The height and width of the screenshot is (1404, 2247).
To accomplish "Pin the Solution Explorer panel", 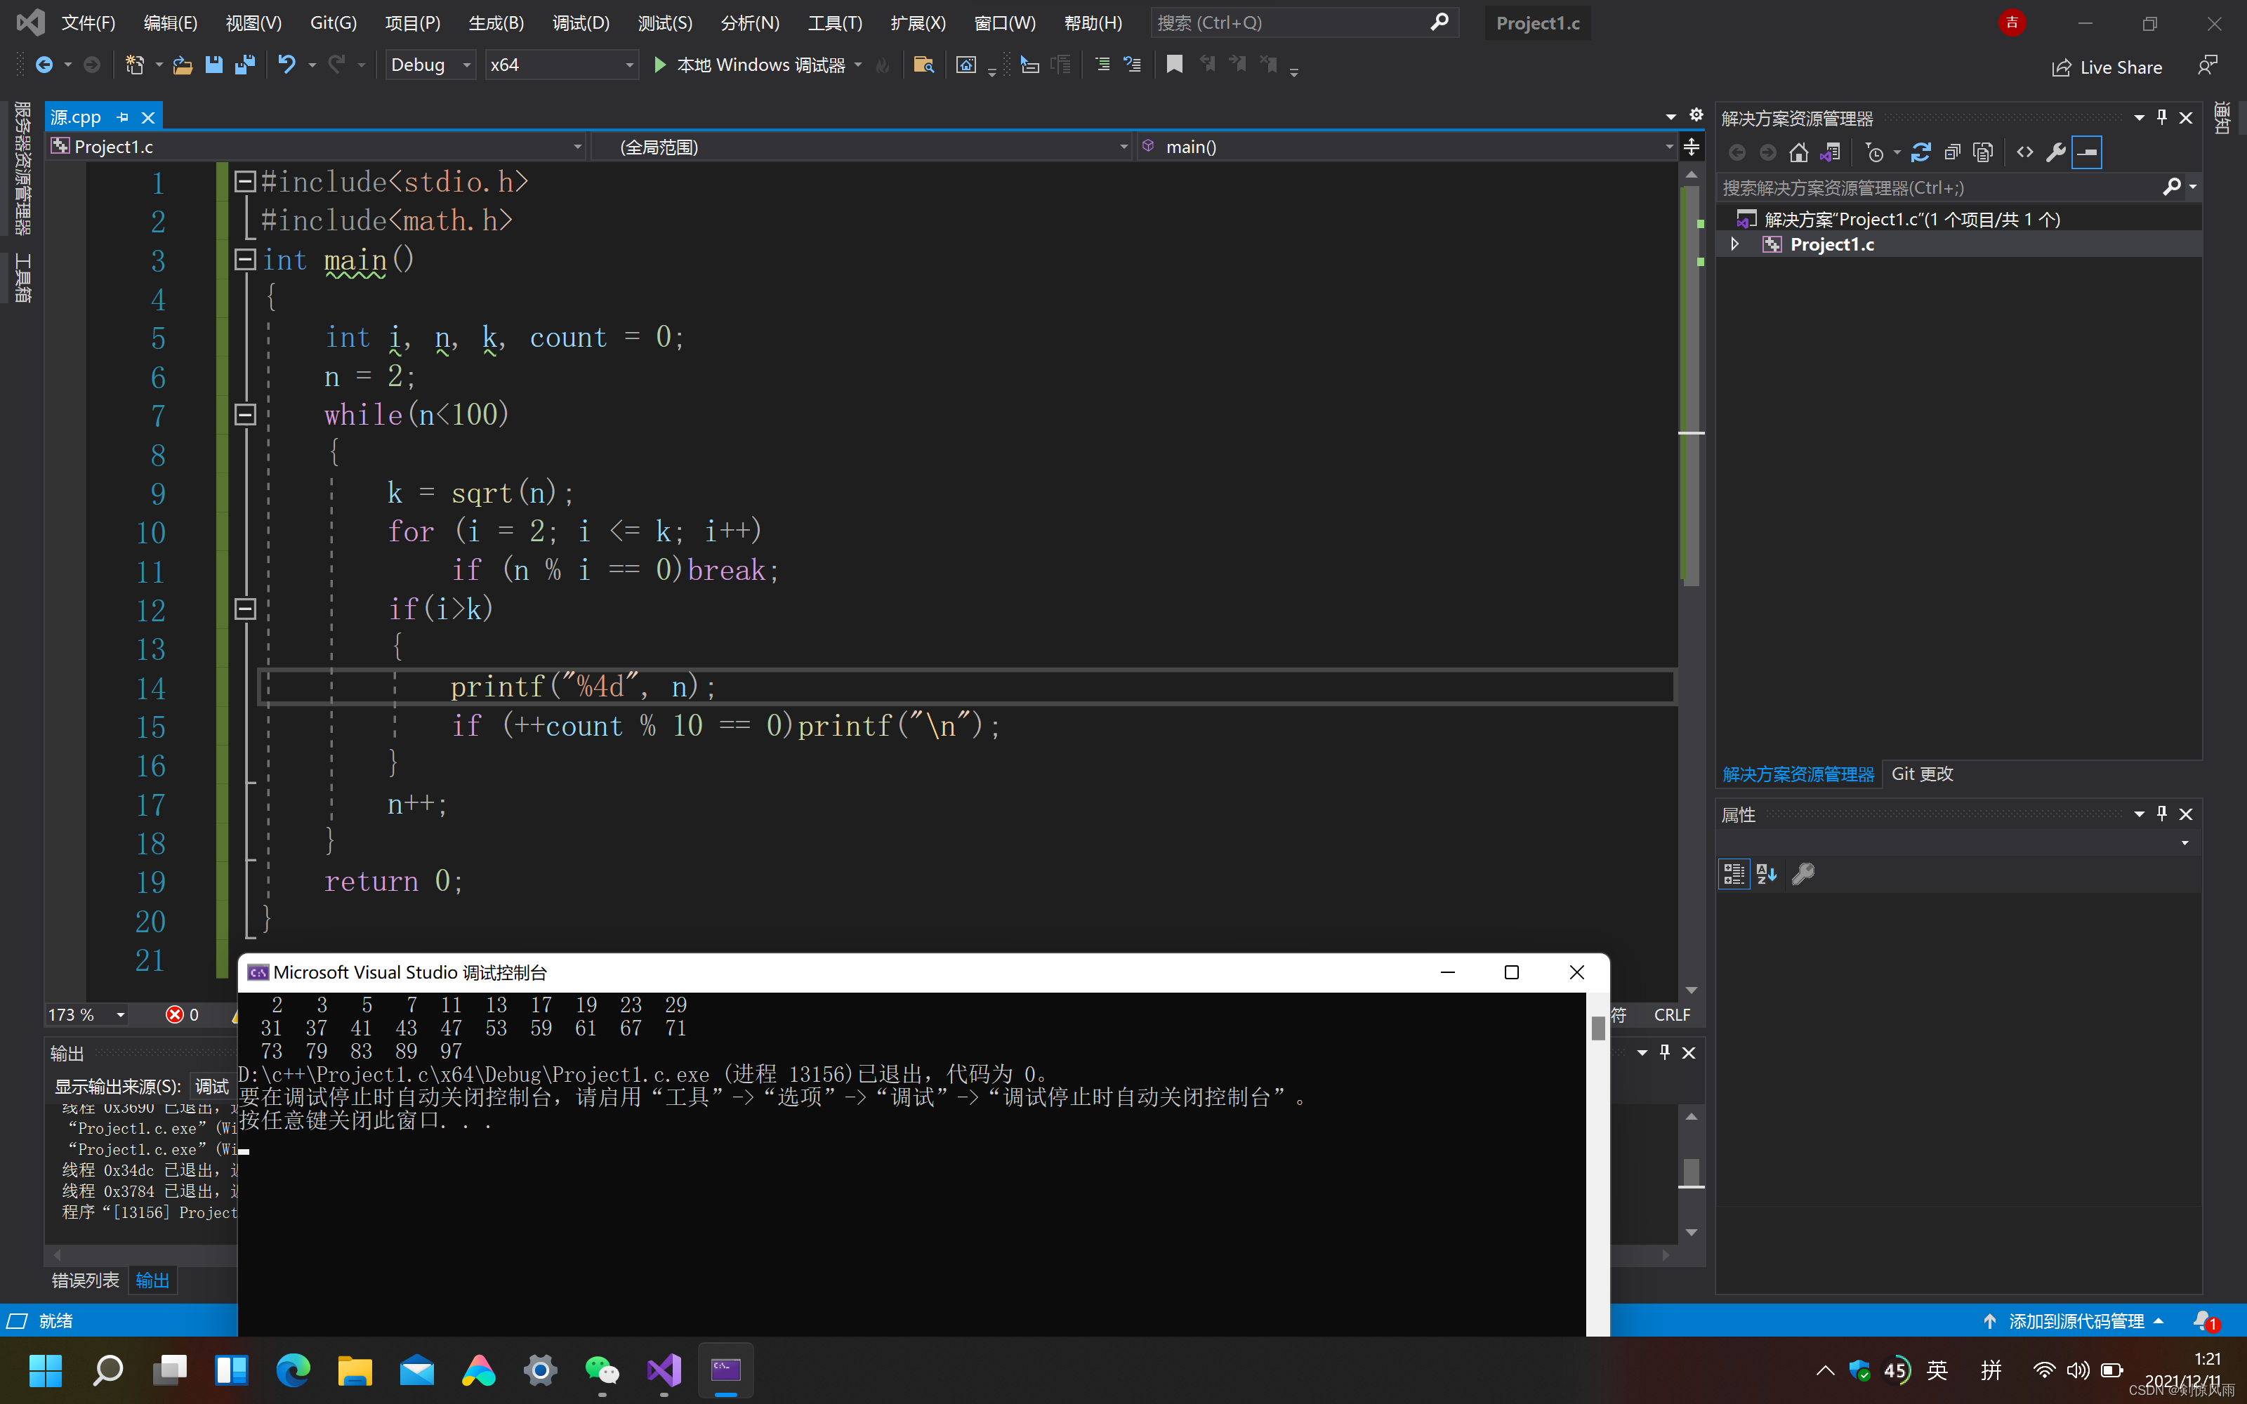I will coord(2161,118).
